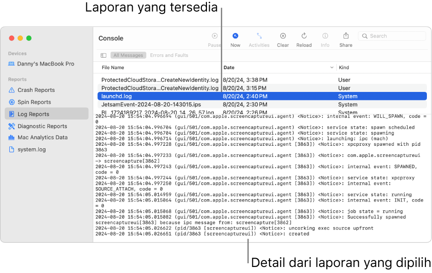432x273 pixels.
Task: Open Crash Reports in sidebar
Action: pyautogui.click(x=36, y=90)
